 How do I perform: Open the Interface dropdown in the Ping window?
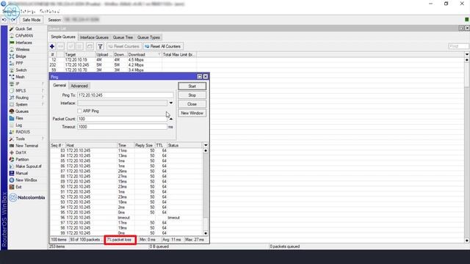pyautogui.click(x=171, y=103)
